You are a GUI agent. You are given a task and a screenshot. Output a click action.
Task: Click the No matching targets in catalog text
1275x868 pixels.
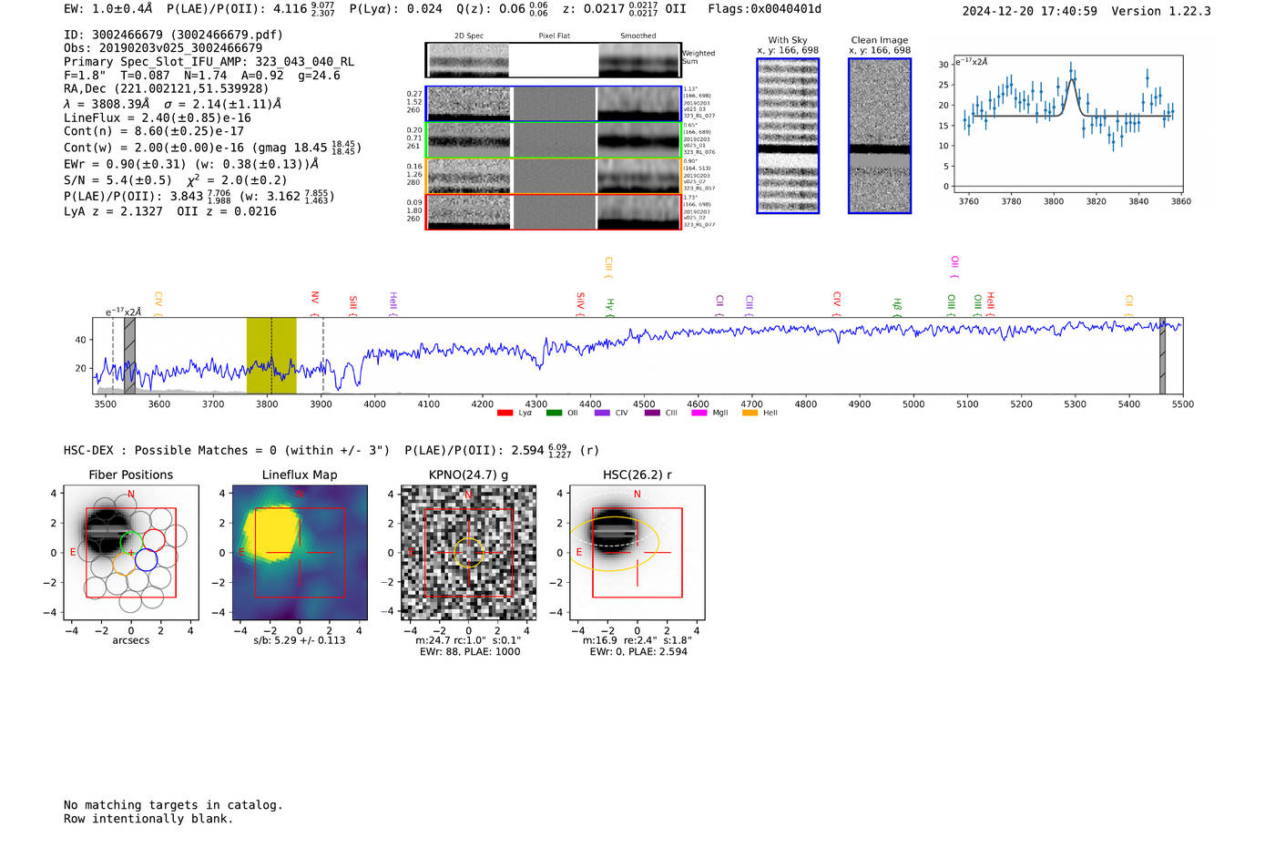[x=173, y=805]
